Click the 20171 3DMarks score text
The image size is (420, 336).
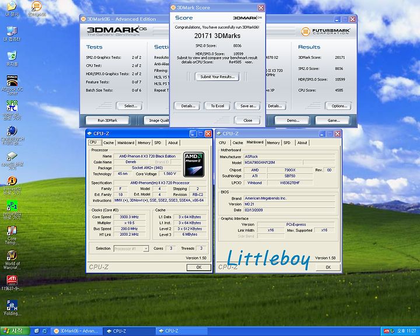(x=217, y=36)
